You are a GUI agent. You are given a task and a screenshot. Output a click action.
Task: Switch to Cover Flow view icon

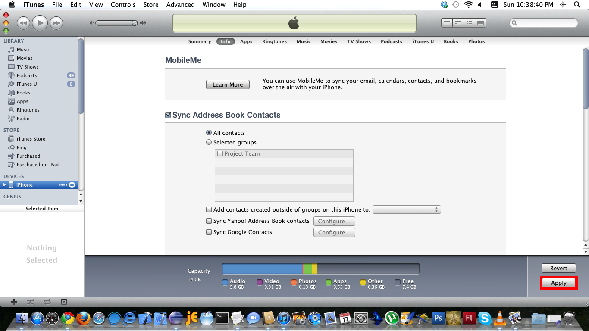(x=480, y=23)
